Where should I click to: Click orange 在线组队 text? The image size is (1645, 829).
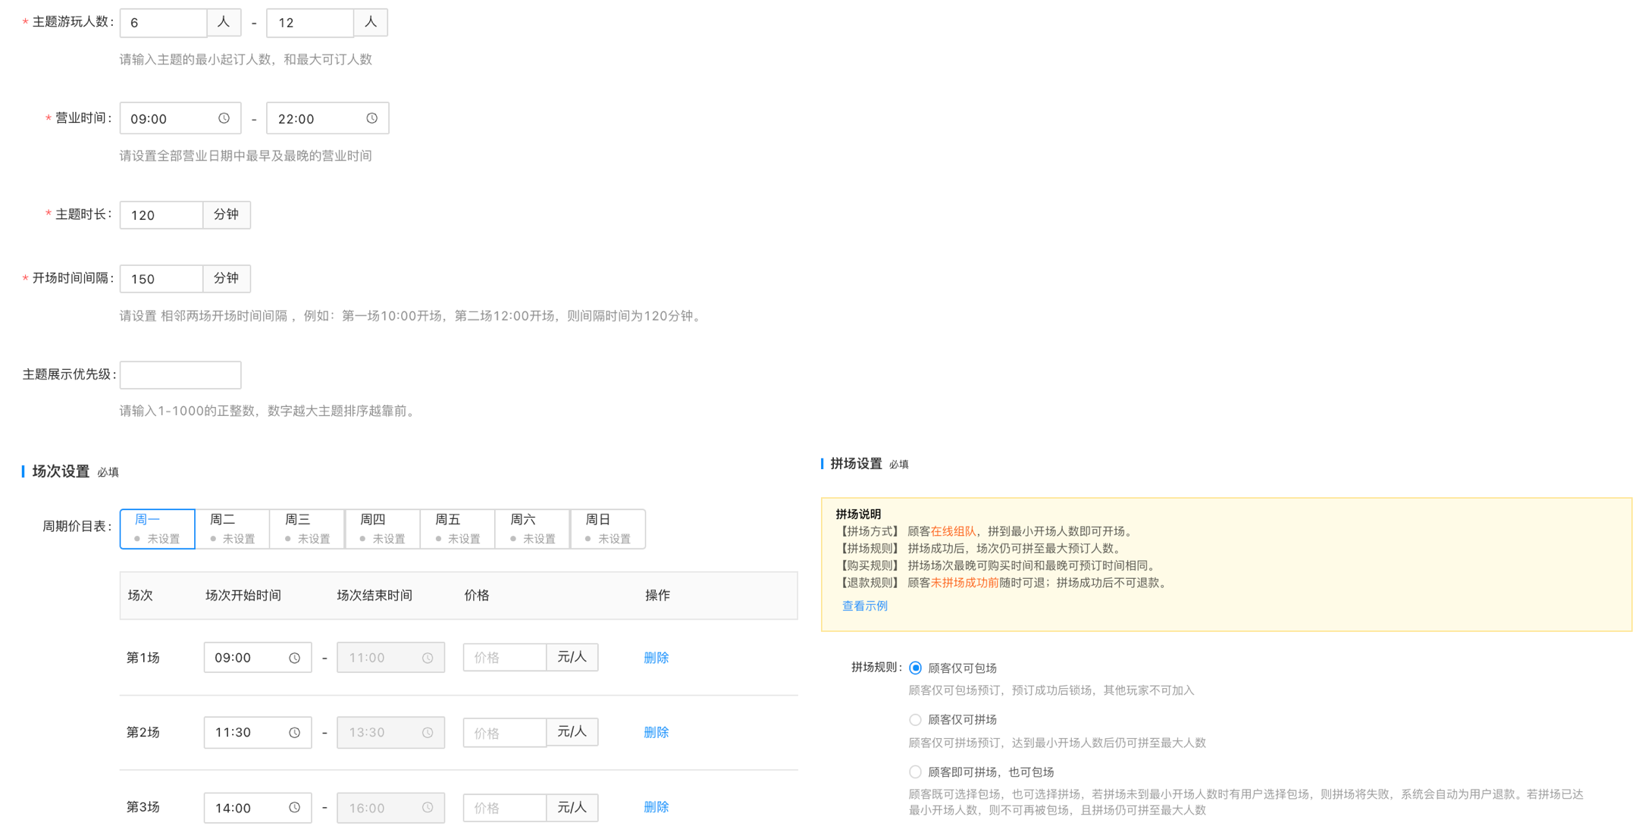click(x=953, y=531)
